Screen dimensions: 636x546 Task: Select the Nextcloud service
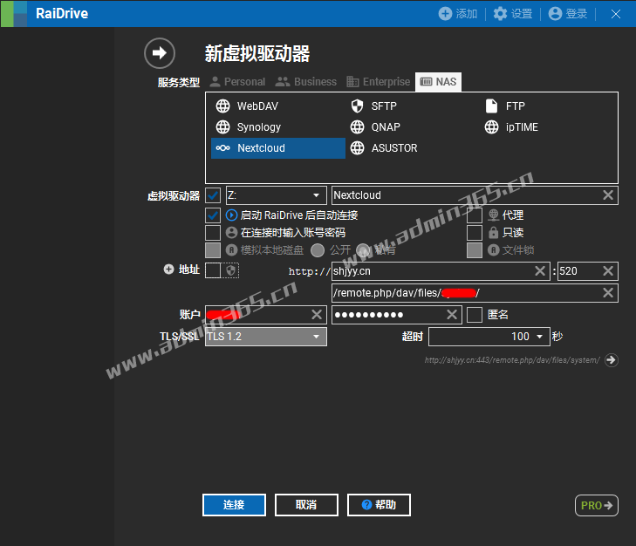278,148
